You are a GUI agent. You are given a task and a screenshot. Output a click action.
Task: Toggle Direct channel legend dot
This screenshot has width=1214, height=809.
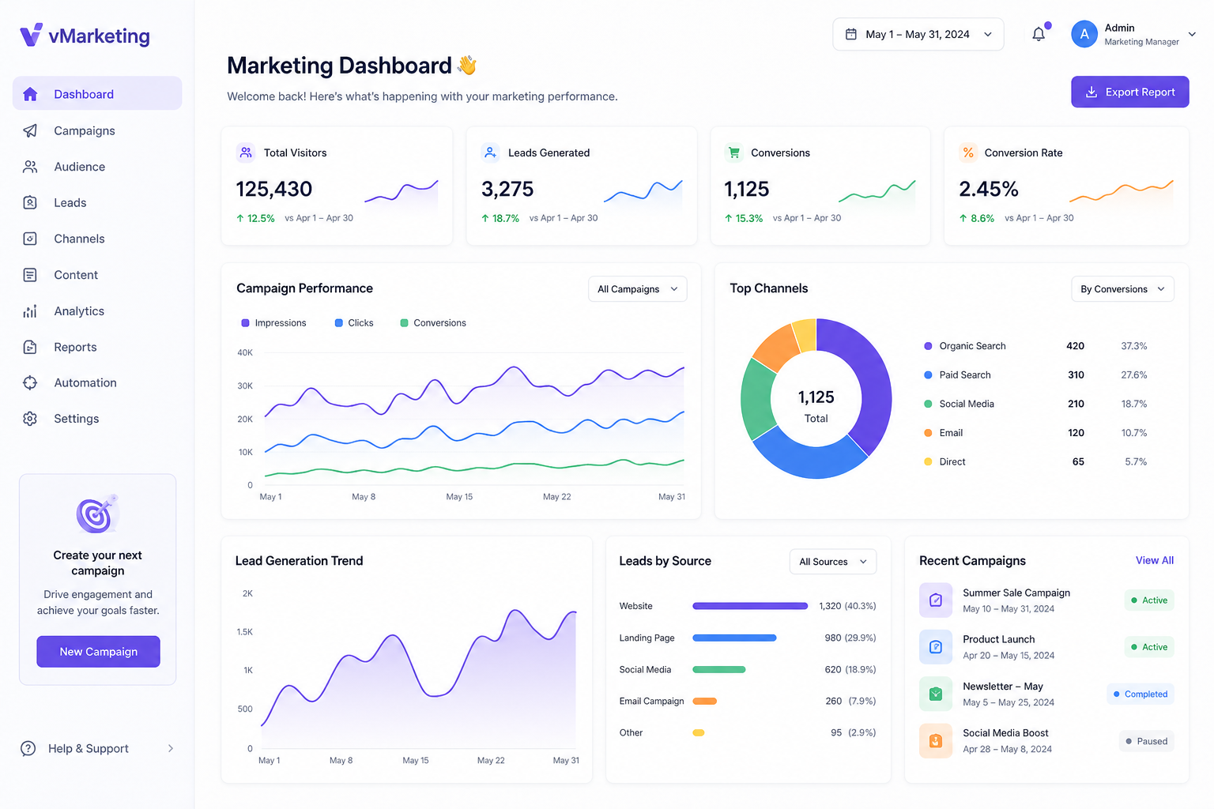coord(928,462)
